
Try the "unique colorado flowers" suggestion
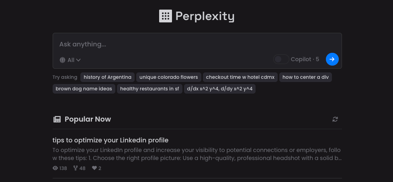[168, 77]
